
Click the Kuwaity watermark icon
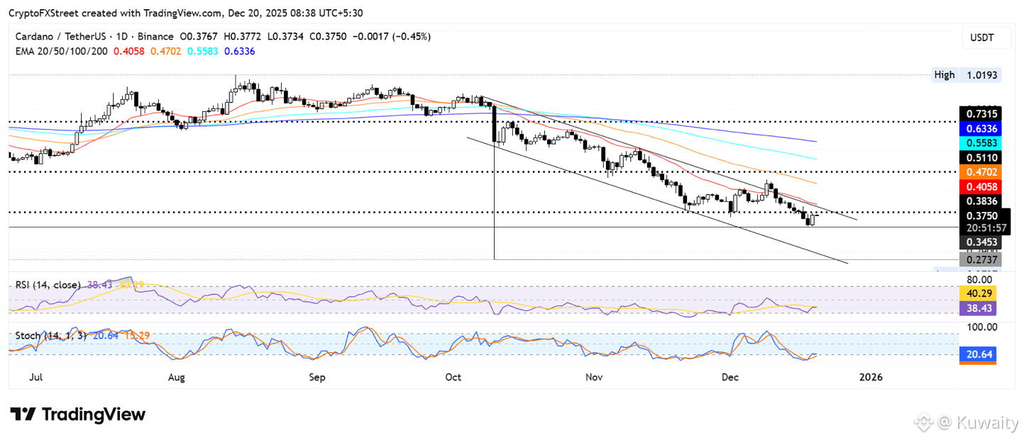click(923, 423)
